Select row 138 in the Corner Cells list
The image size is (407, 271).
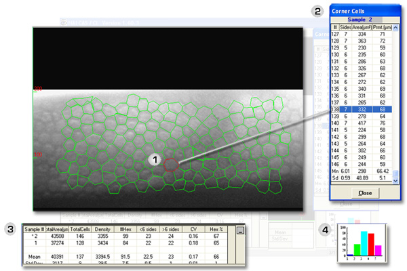(x=362, y=110)
